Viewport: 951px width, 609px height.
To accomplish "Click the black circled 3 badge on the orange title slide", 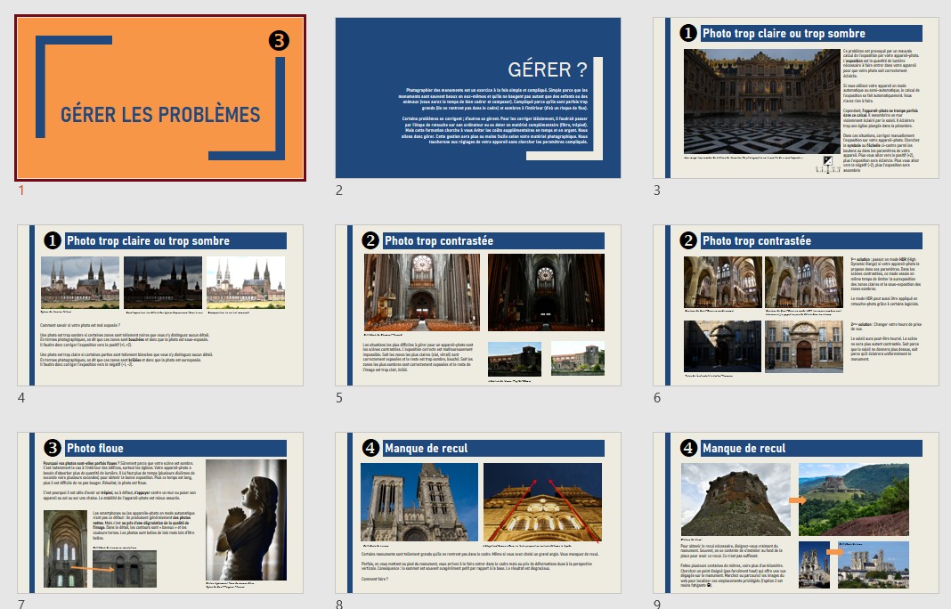I will (279, 40).
